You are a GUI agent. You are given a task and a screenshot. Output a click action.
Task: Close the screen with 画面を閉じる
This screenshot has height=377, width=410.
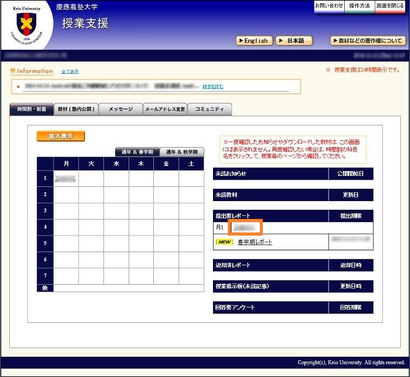point(390,6)
